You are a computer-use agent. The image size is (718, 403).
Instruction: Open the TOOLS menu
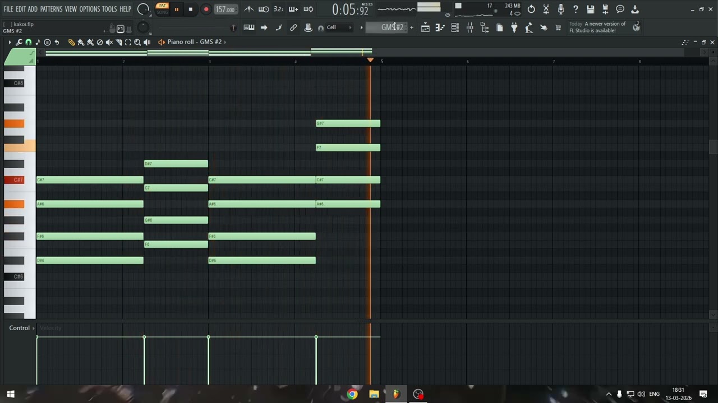109,9
